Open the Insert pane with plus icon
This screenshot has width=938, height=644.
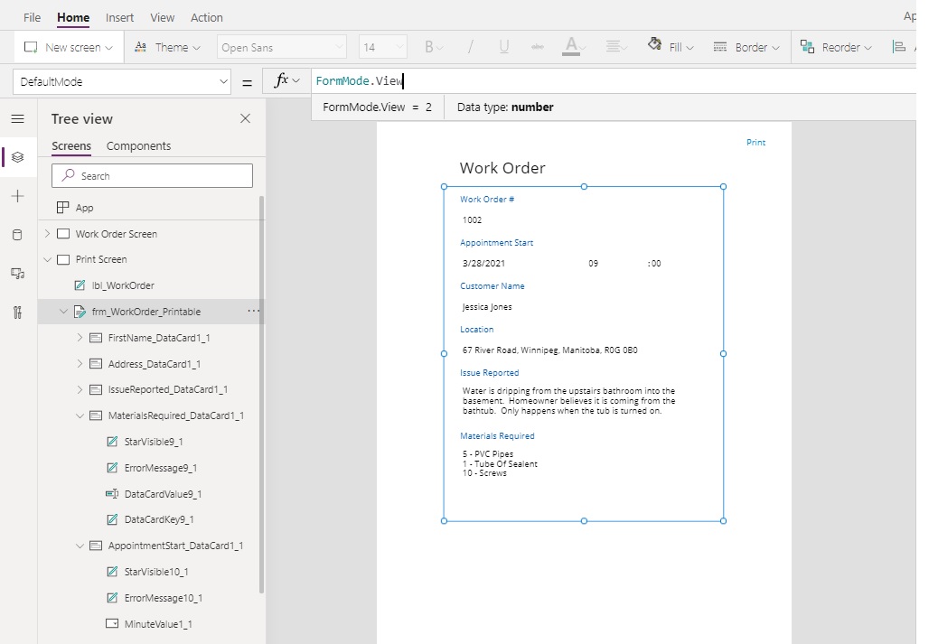(17, 196)
